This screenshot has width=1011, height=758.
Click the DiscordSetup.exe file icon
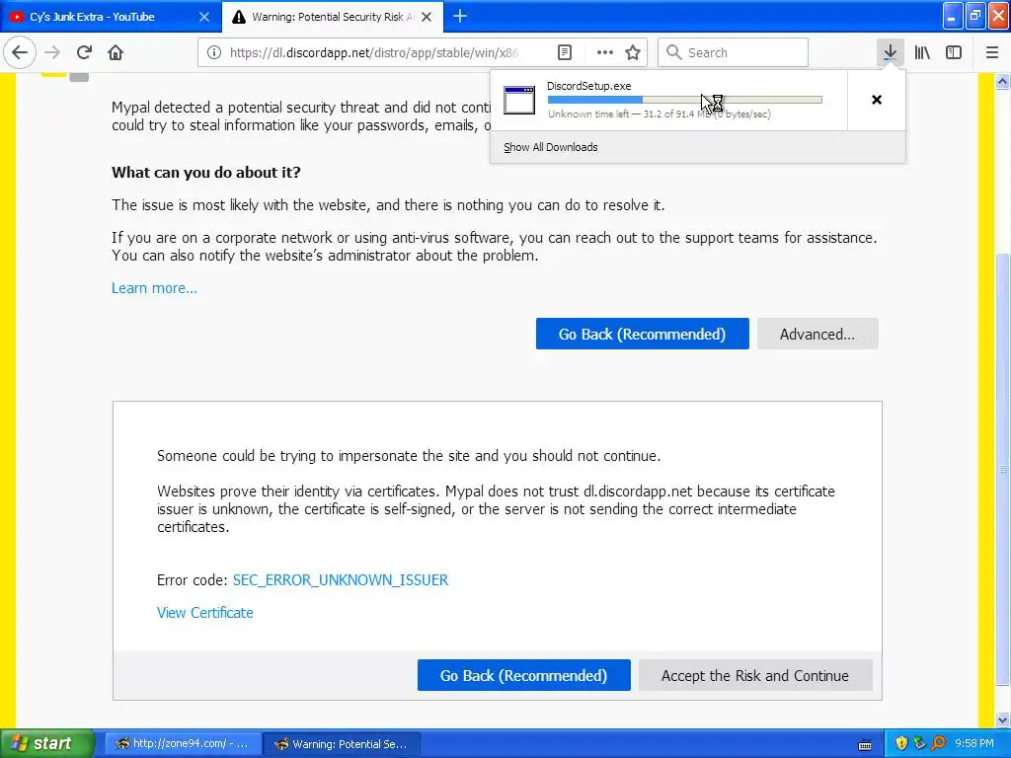[519, 100]
